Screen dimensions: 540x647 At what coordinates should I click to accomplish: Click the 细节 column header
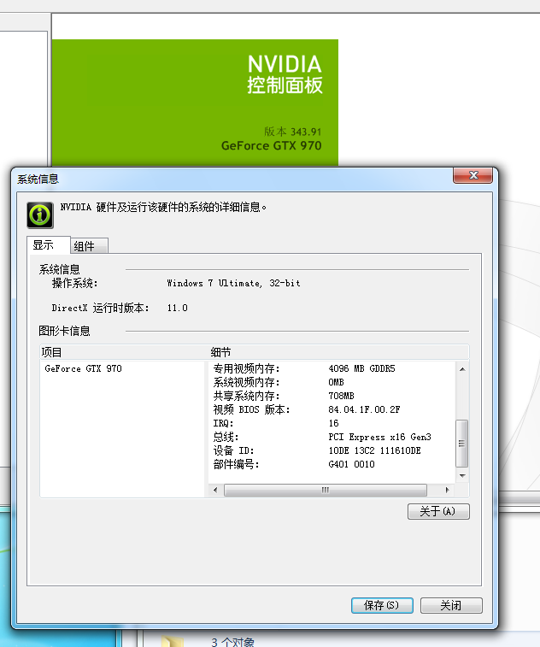pyautogui.click(x=337, y=352)
